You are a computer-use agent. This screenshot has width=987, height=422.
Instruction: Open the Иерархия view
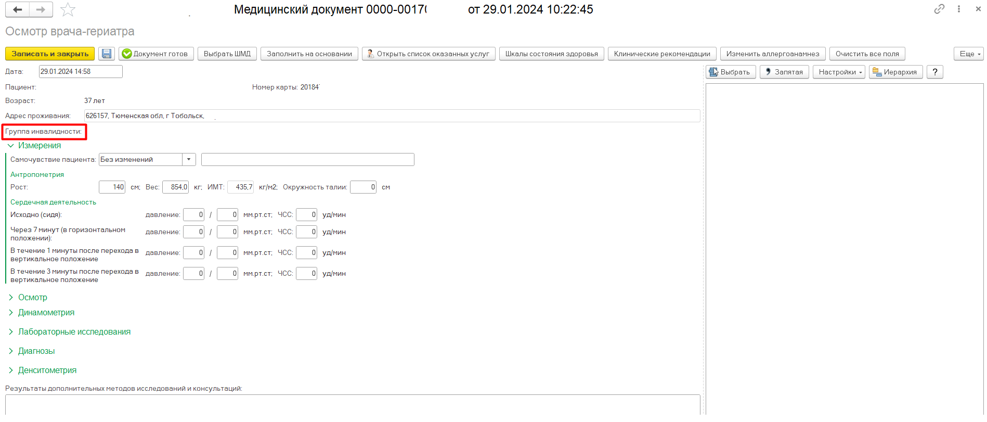(x=895, y=72)
